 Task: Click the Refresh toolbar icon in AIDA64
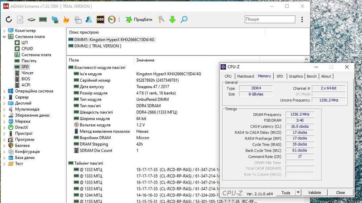[x=9, y=20]
